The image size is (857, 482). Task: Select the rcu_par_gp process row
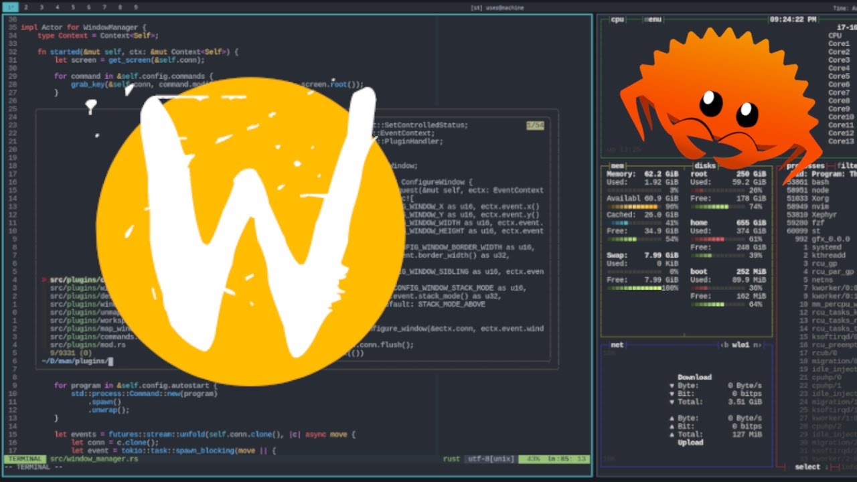[822, 272]
